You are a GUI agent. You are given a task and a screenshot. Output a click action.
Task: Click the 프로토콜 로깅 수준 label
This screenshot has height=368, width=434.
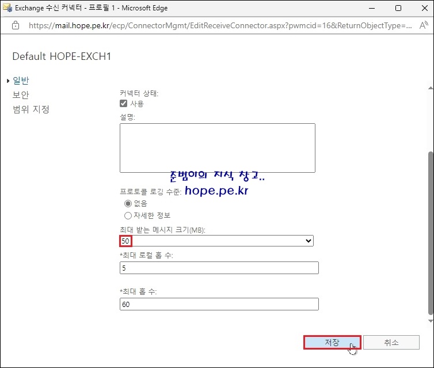point(150,192)
